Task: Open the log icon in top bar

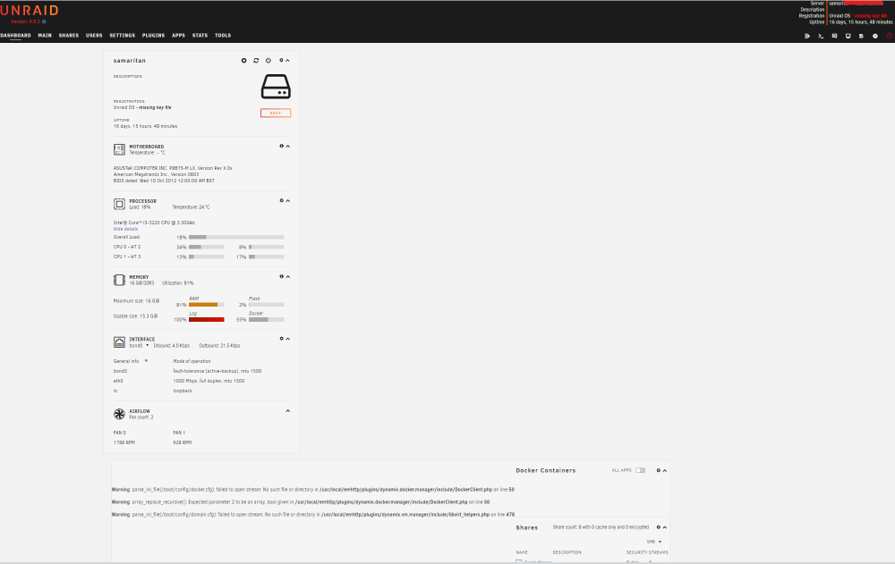Action: click(x=861, y=36)
